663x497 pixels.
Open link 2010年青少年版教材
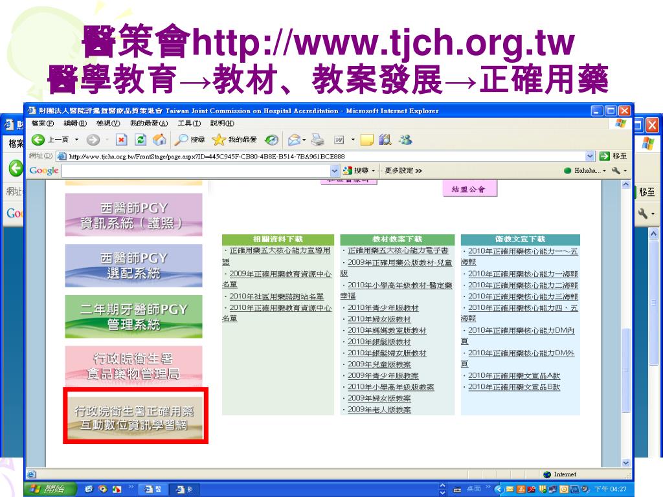click(383, 308)
